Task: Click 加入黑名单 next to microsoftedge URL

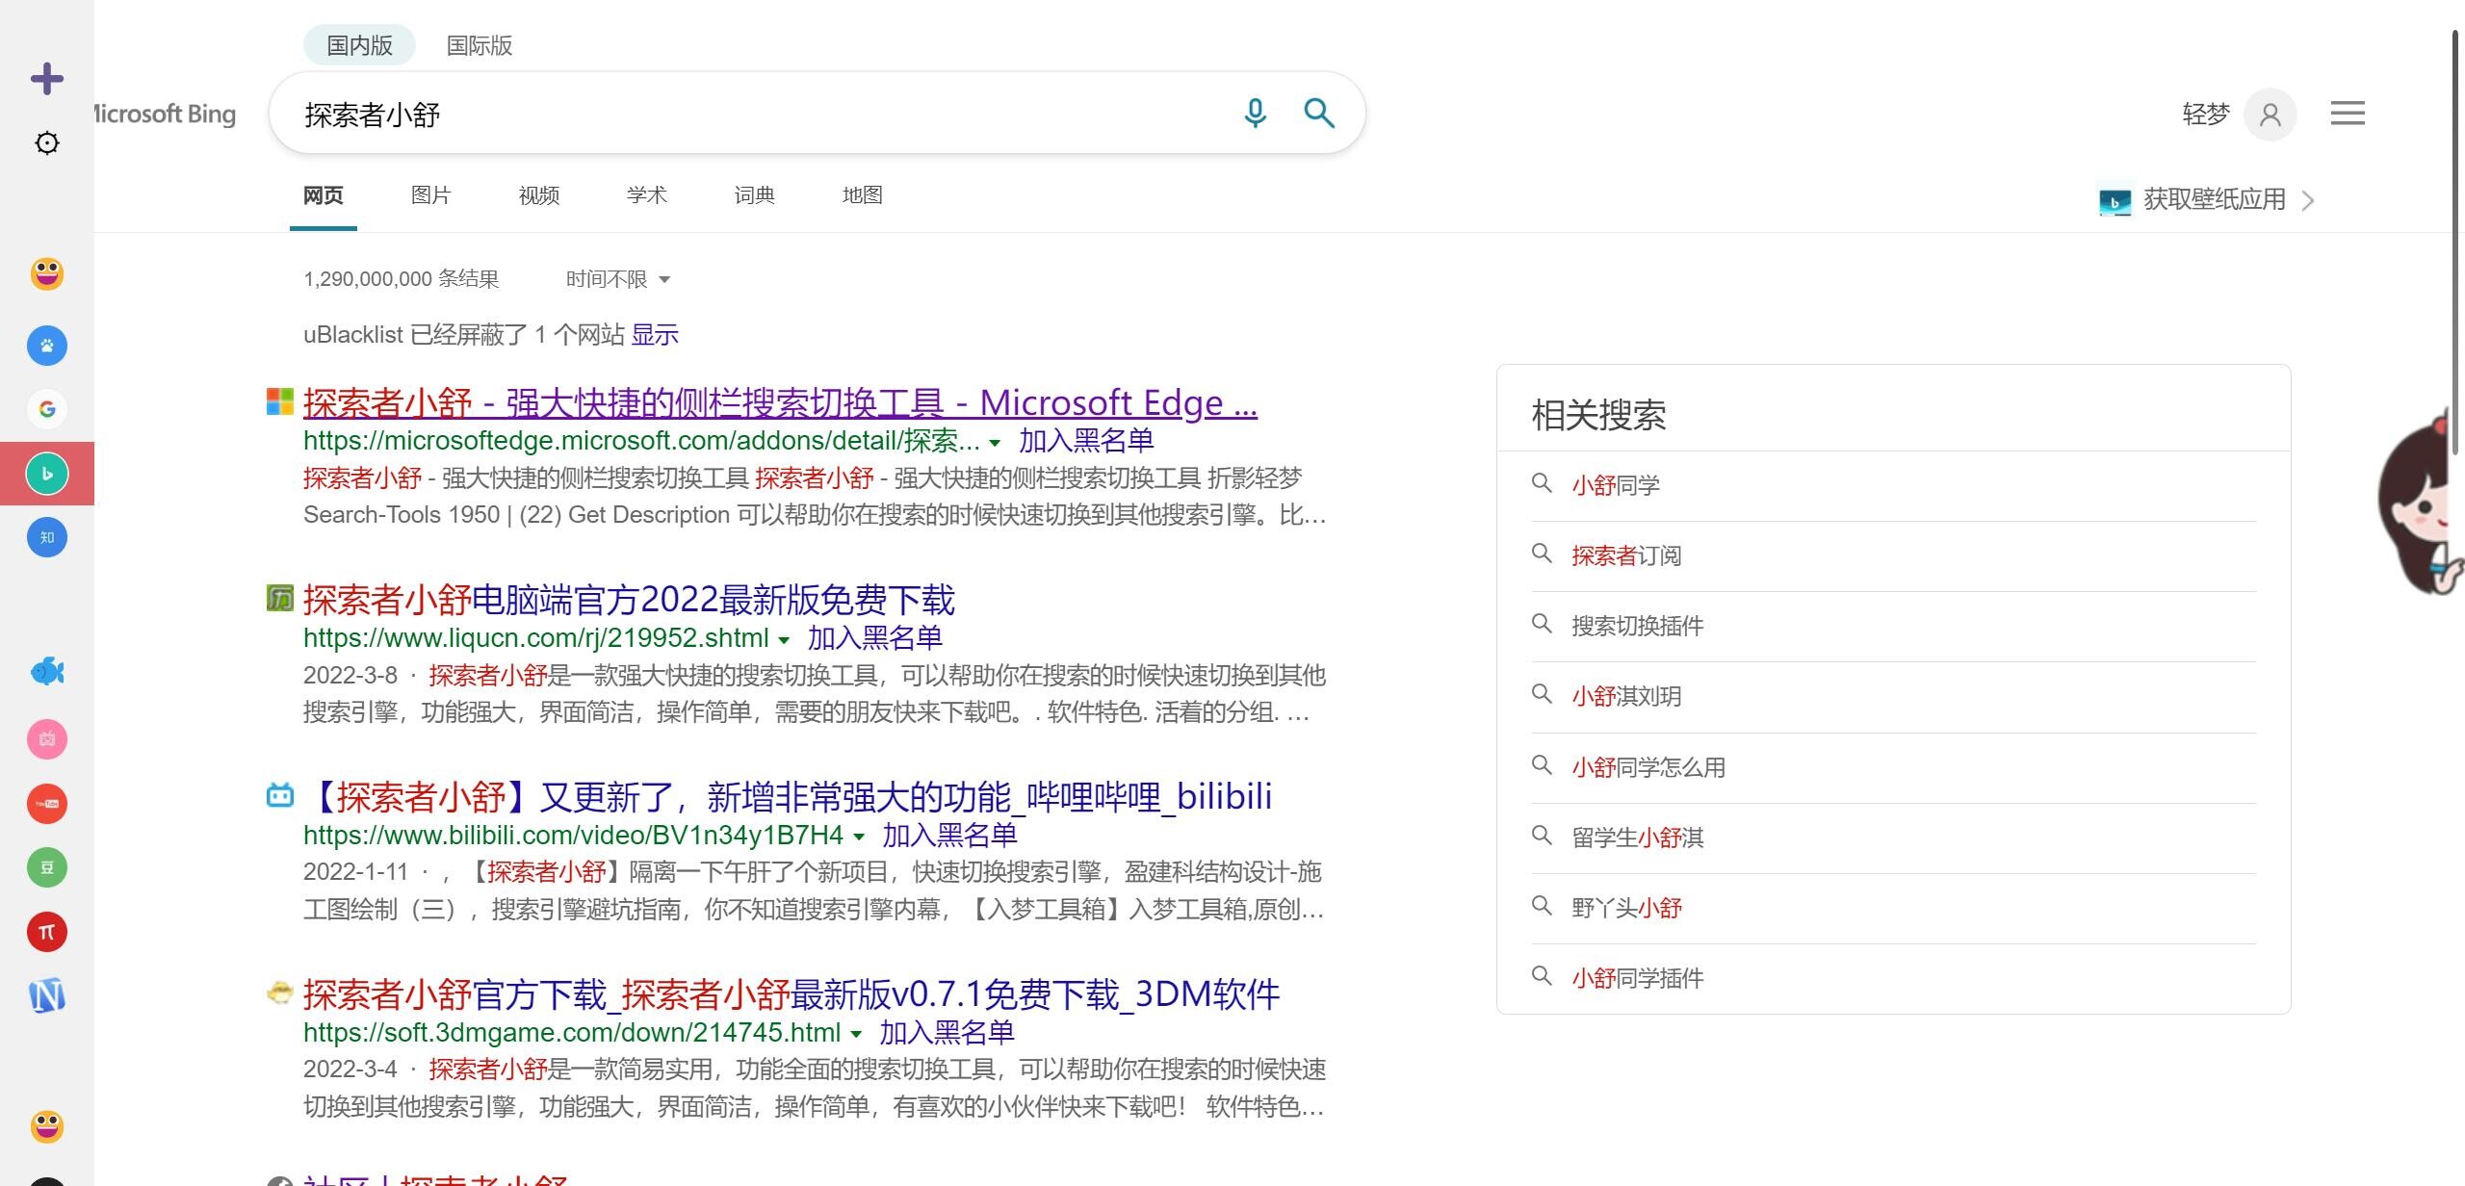Action: pyautogui.click(x=1086, y=441)
